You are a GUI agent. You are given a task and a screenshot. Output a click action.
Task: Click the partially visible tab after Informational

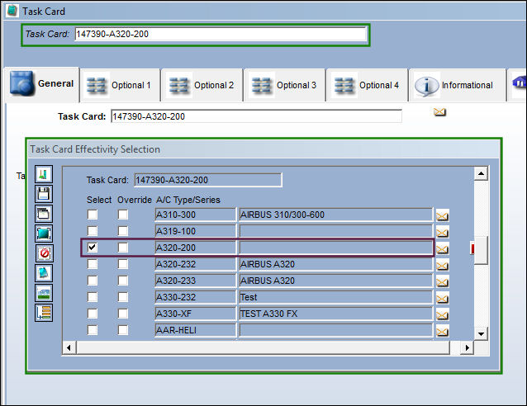[x=517, y=85]
